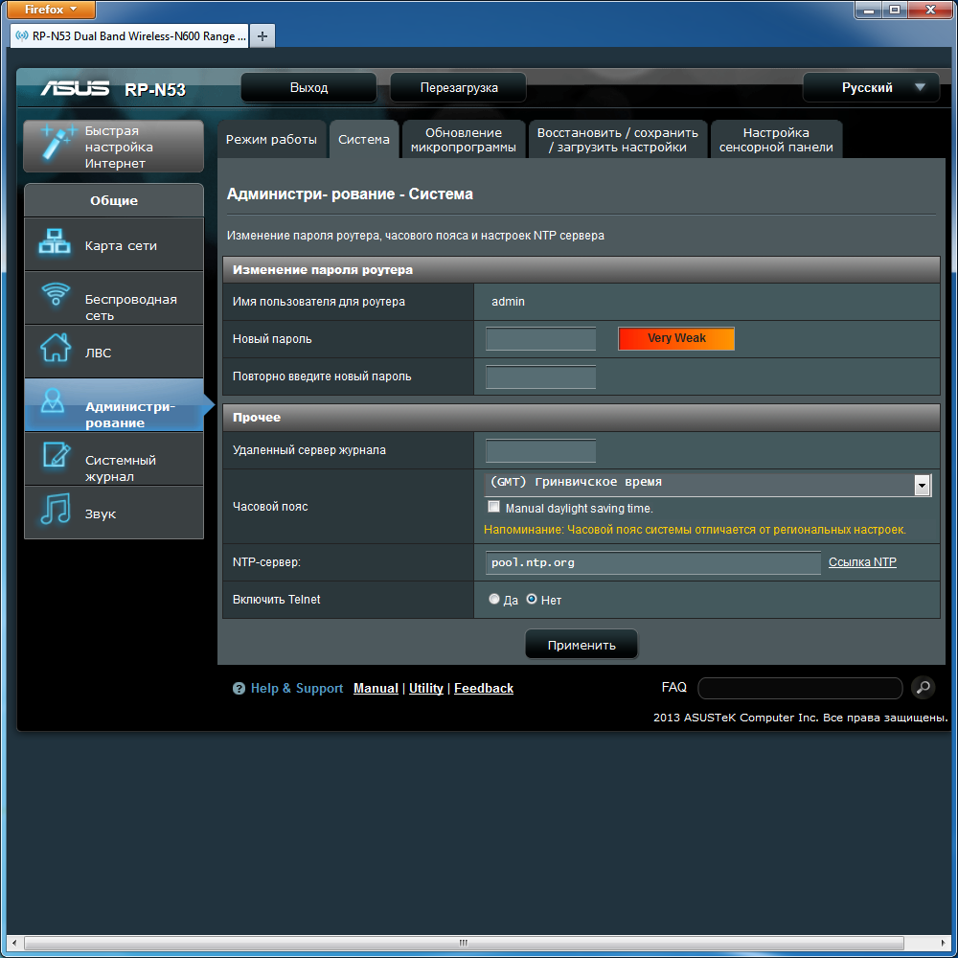958x958 pixels.
Task: Click the quick Internet setup wand icon
Action: tap(58, 142)
